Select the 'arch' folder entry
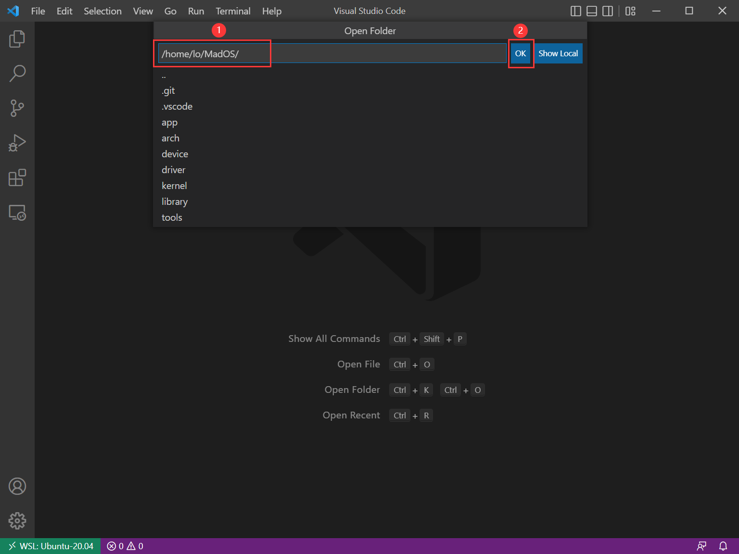This screenshot has height=554, width=739. pos(370,138)
